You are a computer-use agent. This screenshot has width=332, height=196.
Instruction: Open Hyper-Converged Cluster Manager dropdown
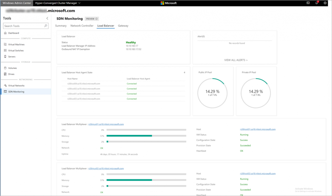58,3
